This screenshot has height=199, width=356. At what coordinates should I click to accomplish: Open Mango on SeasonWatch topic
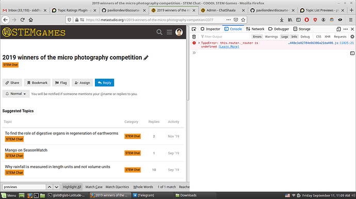tap(26, 150)
